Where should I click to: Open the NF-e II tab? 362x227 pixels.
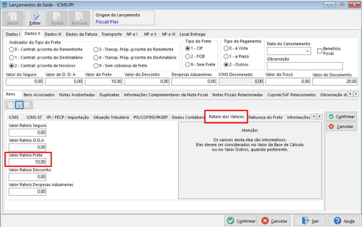[x=150, y=34]
